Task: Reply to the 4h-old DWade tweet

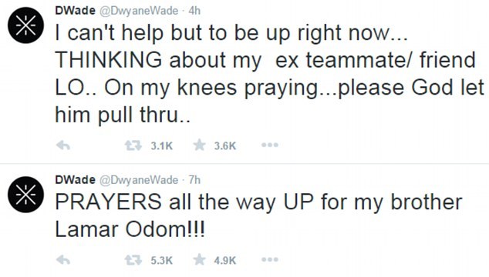Action: [63, 145]
